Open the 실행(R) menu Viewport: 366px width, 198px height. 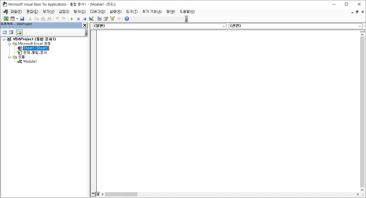coord(116,11)
